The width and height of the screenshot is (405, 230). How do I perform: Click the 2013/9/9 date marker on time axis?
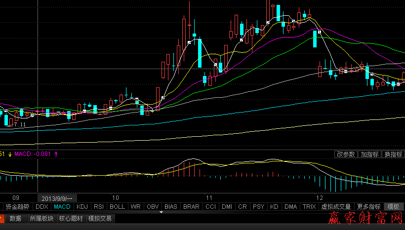tap(57, 196)
